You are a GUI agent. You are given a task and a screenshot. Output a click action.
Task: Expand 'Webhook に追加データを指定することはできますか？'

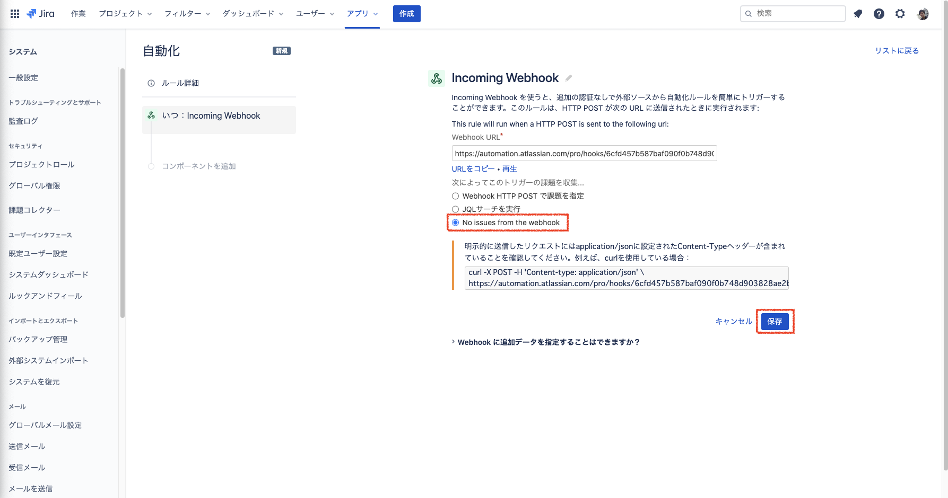coord(546,342)
